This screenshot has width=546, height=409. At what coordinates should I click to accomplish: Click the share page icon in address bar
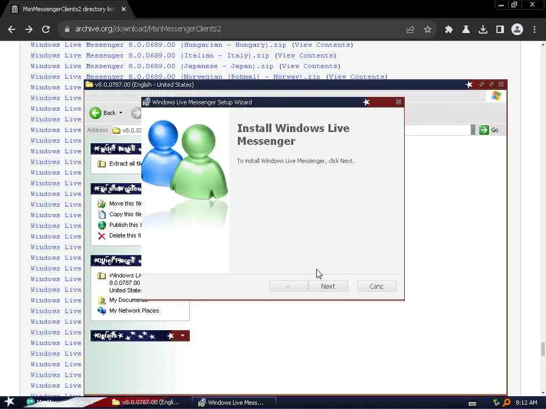(x=410, y=30)
